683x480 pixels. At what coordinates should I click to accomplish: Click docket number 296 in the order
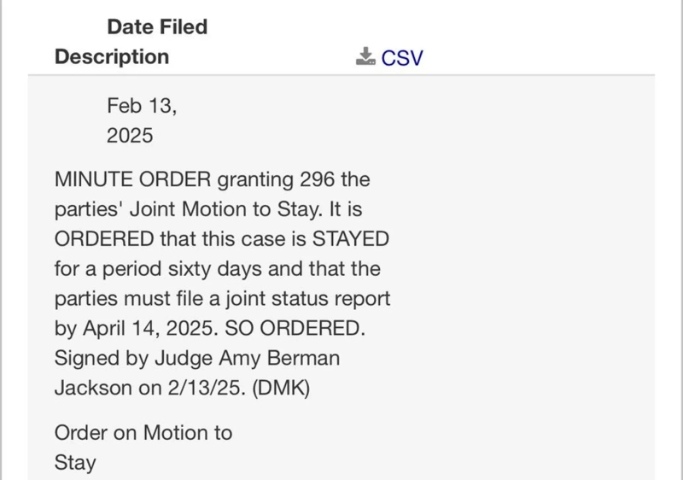click(x=317, y=181)
